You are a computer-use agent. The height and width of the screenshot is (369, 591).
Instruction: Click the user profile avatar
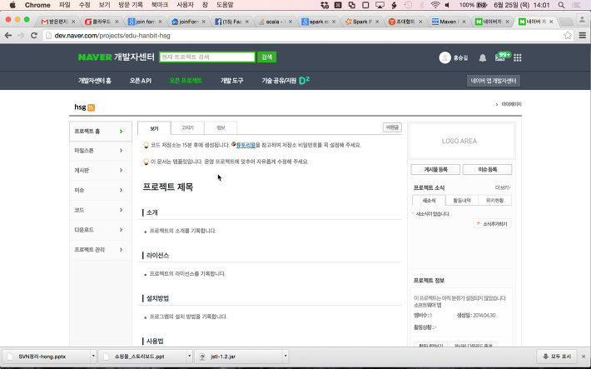pyautogui.click(x=444, y=57)
